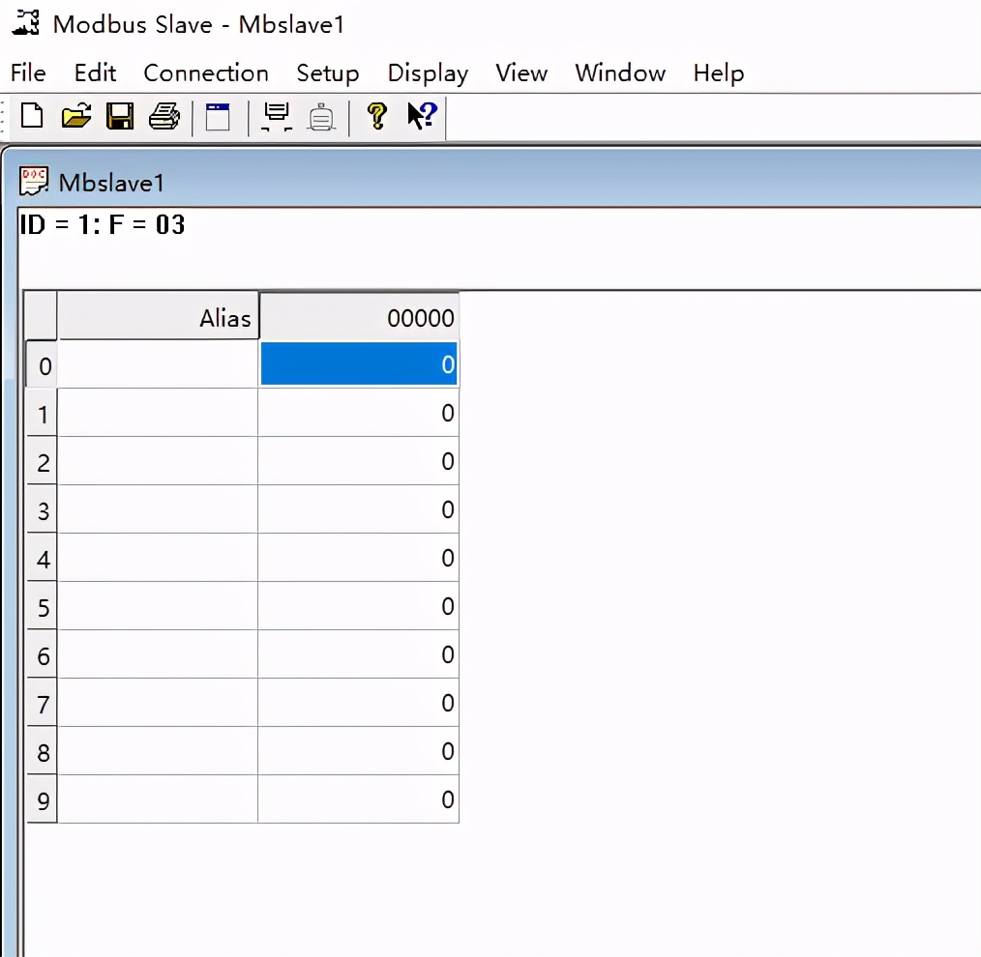Click the value cell in row 5

pos(359,607)
